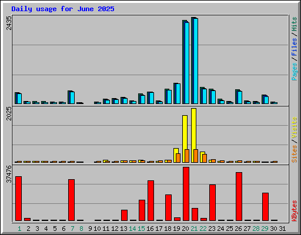Viewport: 301px width, 235px height.
Task: Click the red KBytes bar for day 29
Action: click(x=266, y=207)
